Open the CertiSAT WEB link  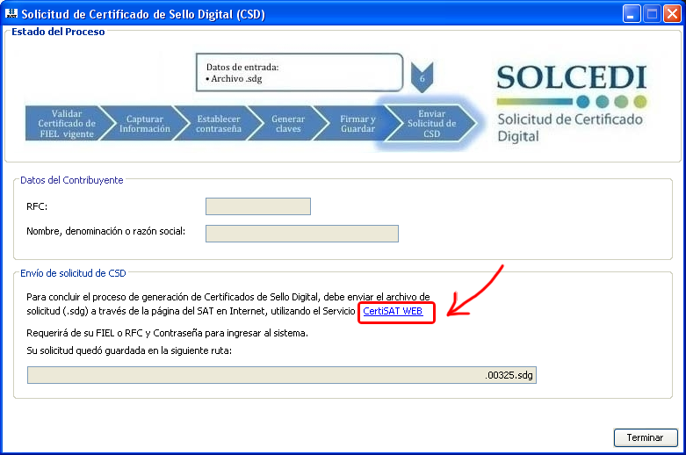click(393, 311)
